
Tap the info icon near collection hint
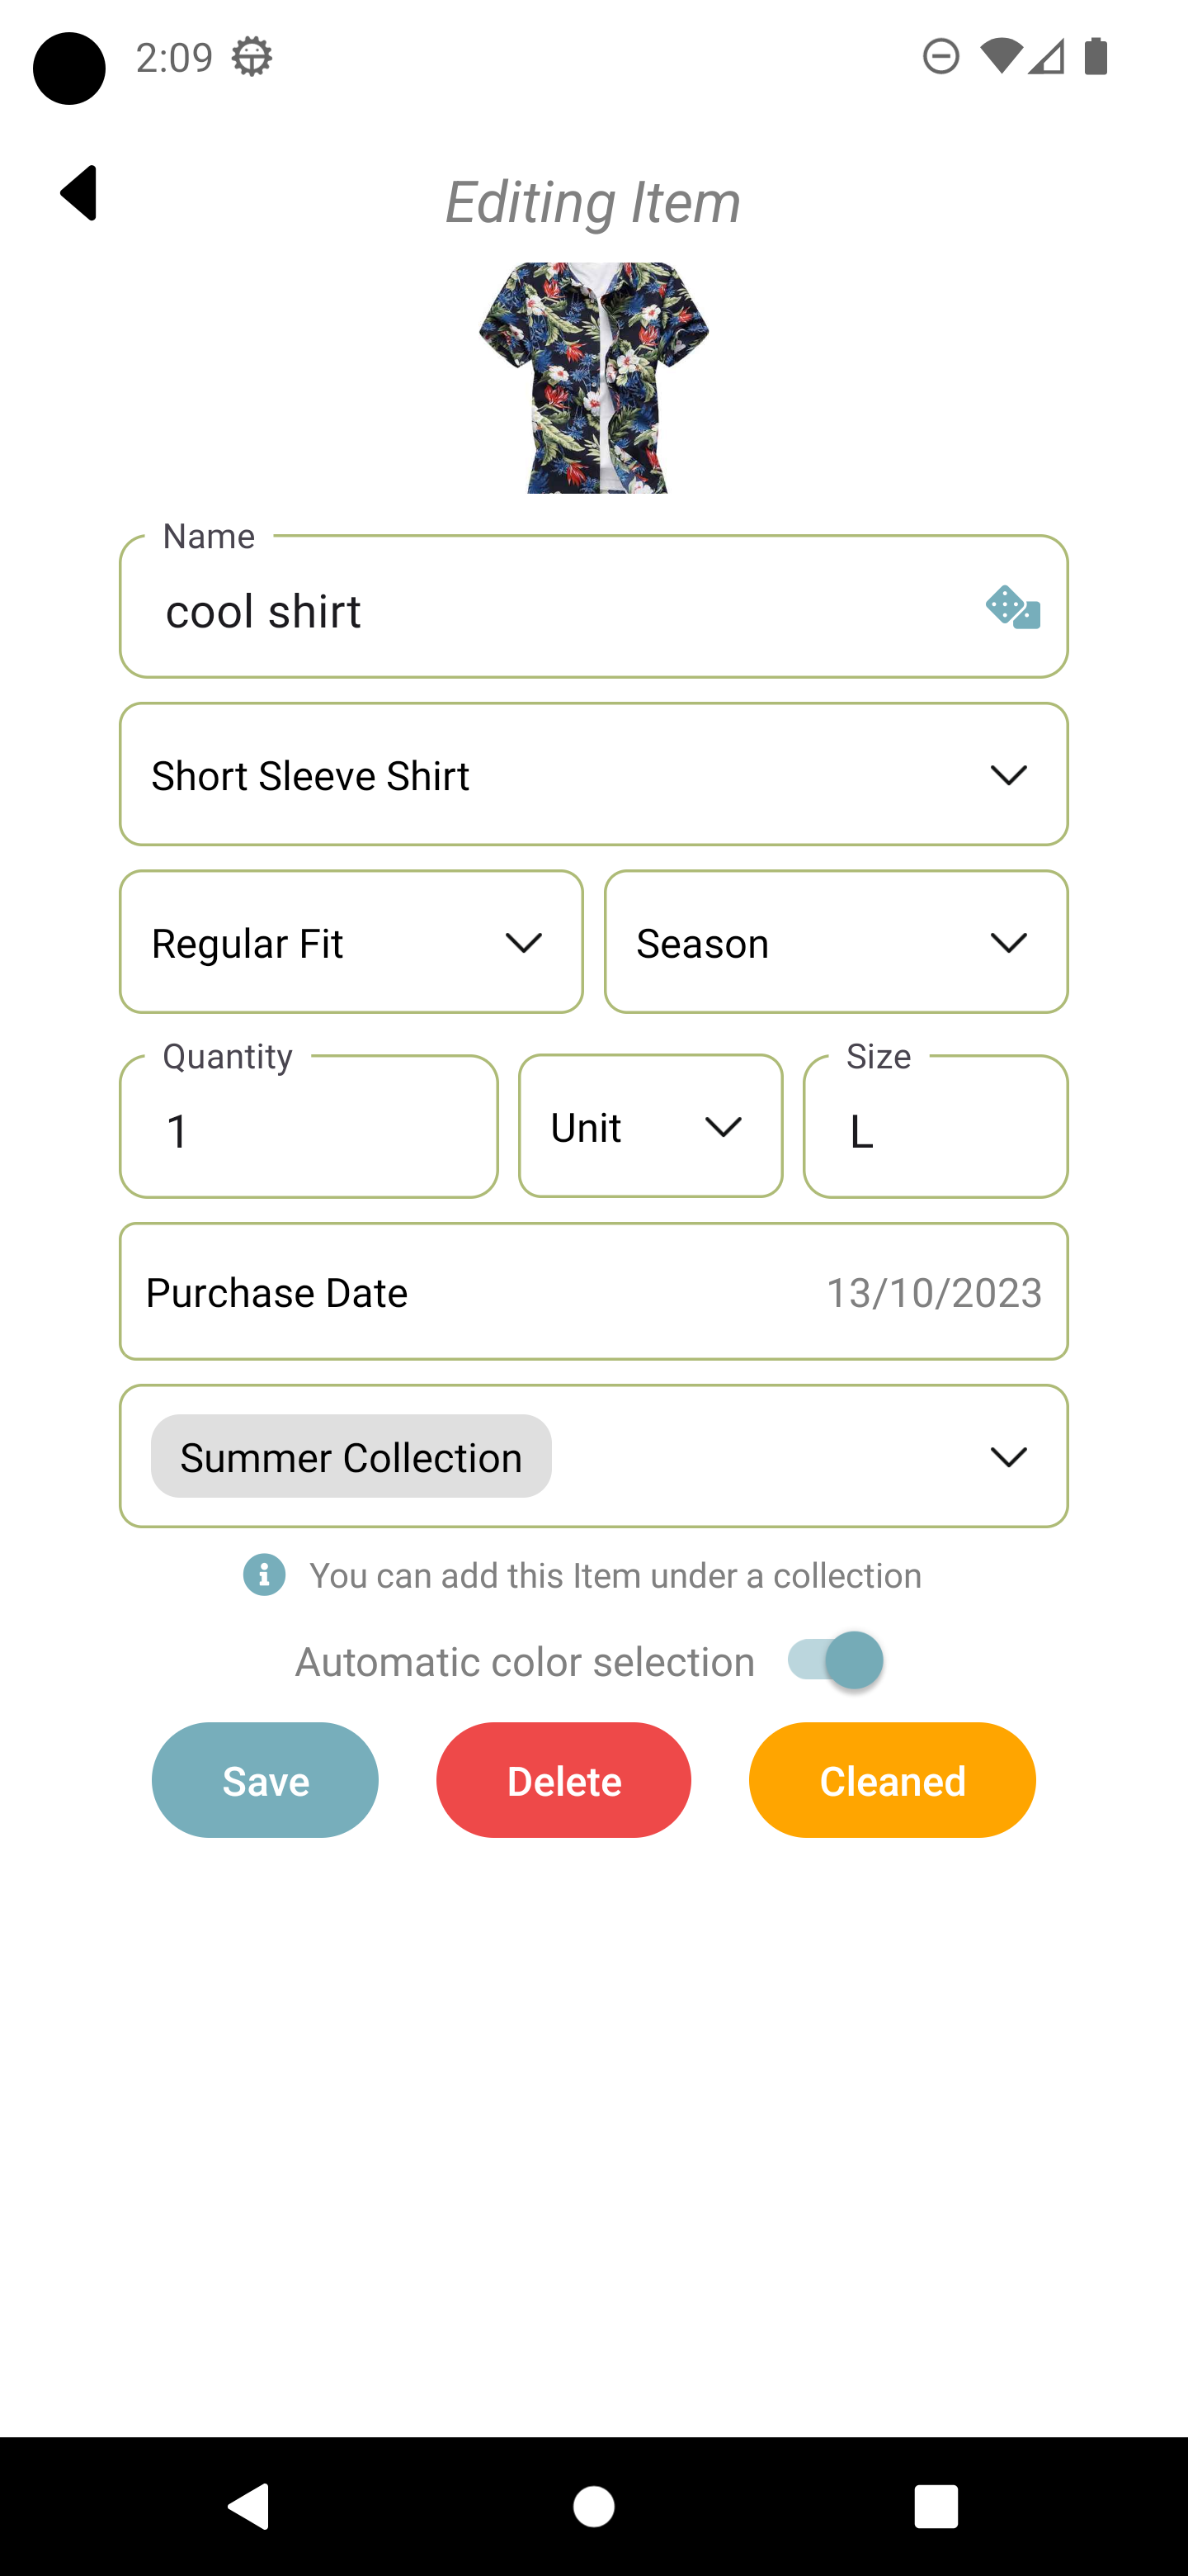coord(264,1575)
